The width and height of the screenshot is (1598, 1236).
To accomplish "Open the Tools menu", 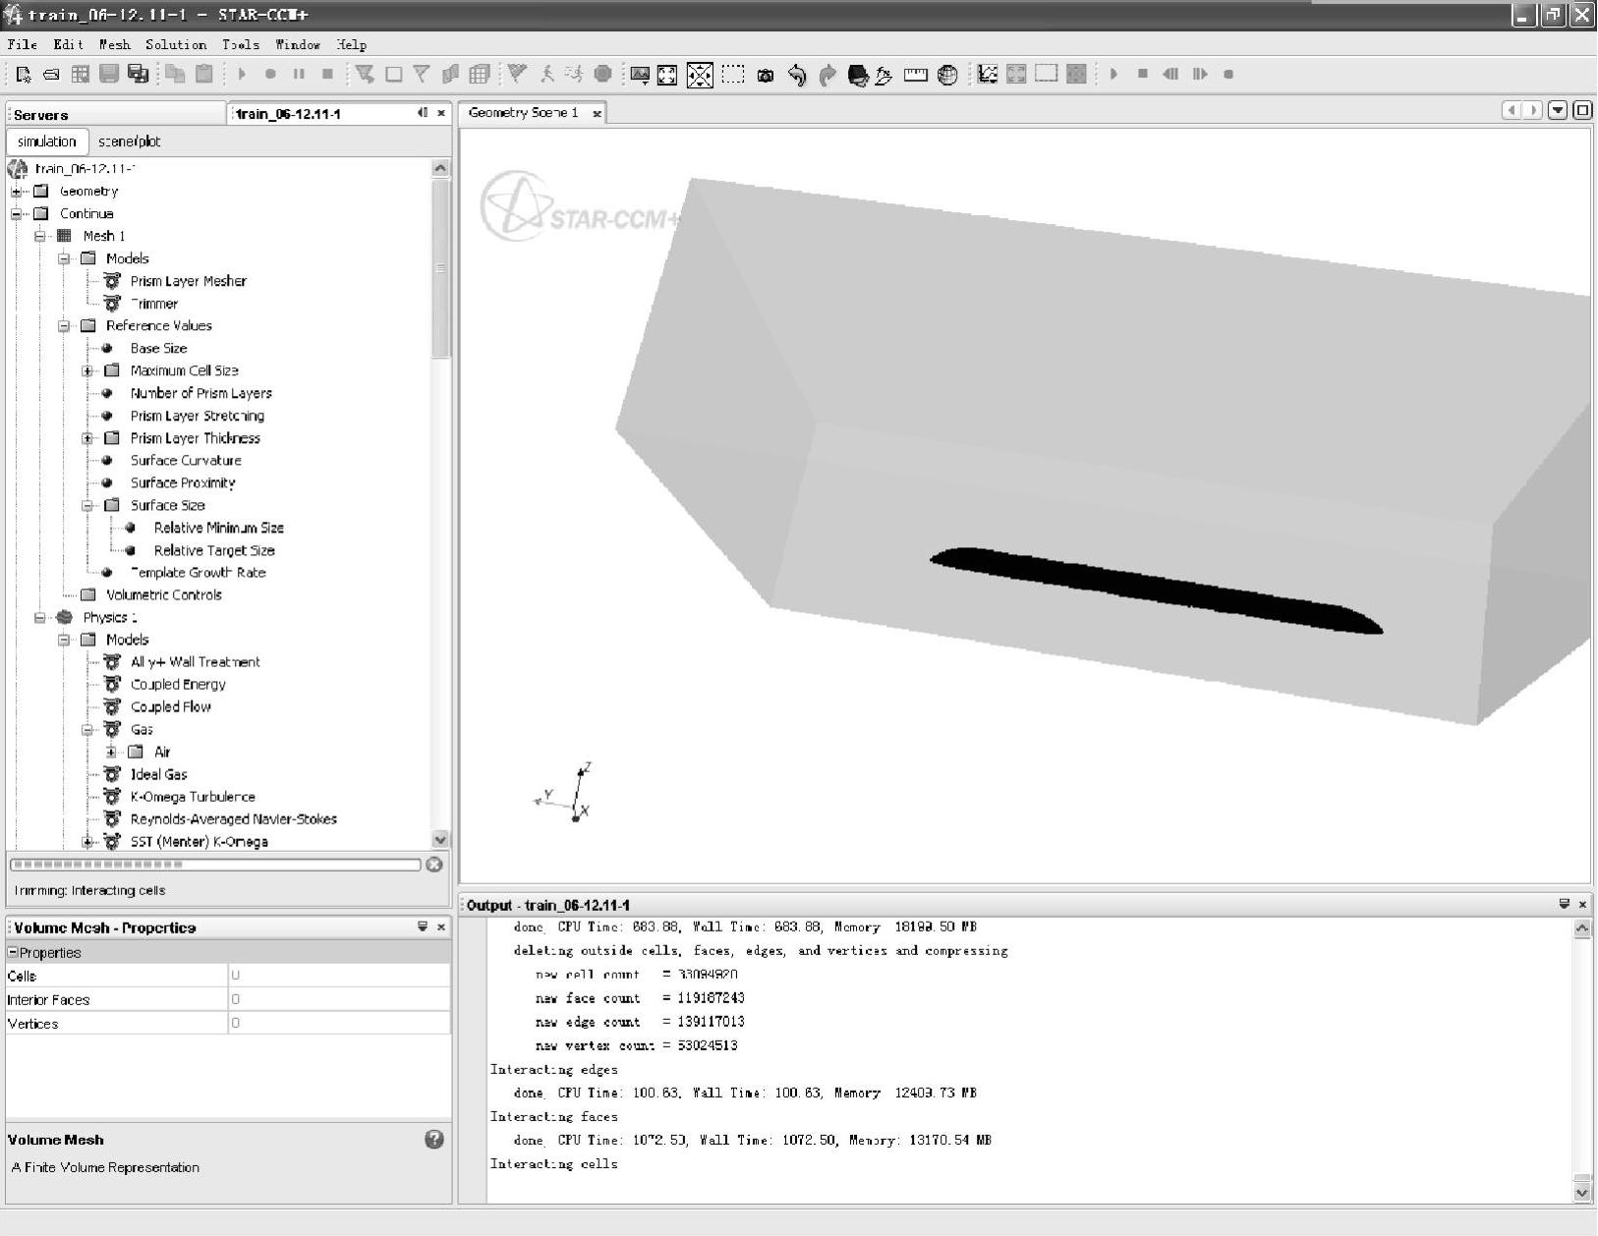I will pyautogui.click(x=241, y=44).
